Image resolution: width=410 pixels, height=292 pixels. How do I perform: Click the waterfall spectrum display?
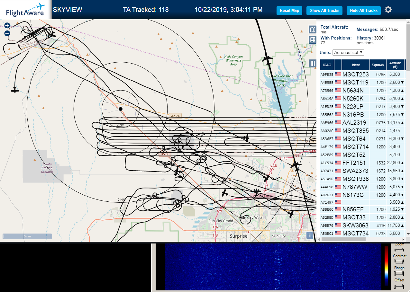click(x=273, y=267)
